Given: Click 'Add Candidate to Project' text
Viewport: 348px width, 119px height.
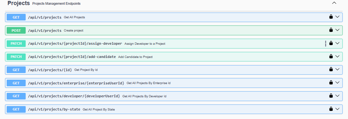Looking at the screenshot, I should coord(135,57).
